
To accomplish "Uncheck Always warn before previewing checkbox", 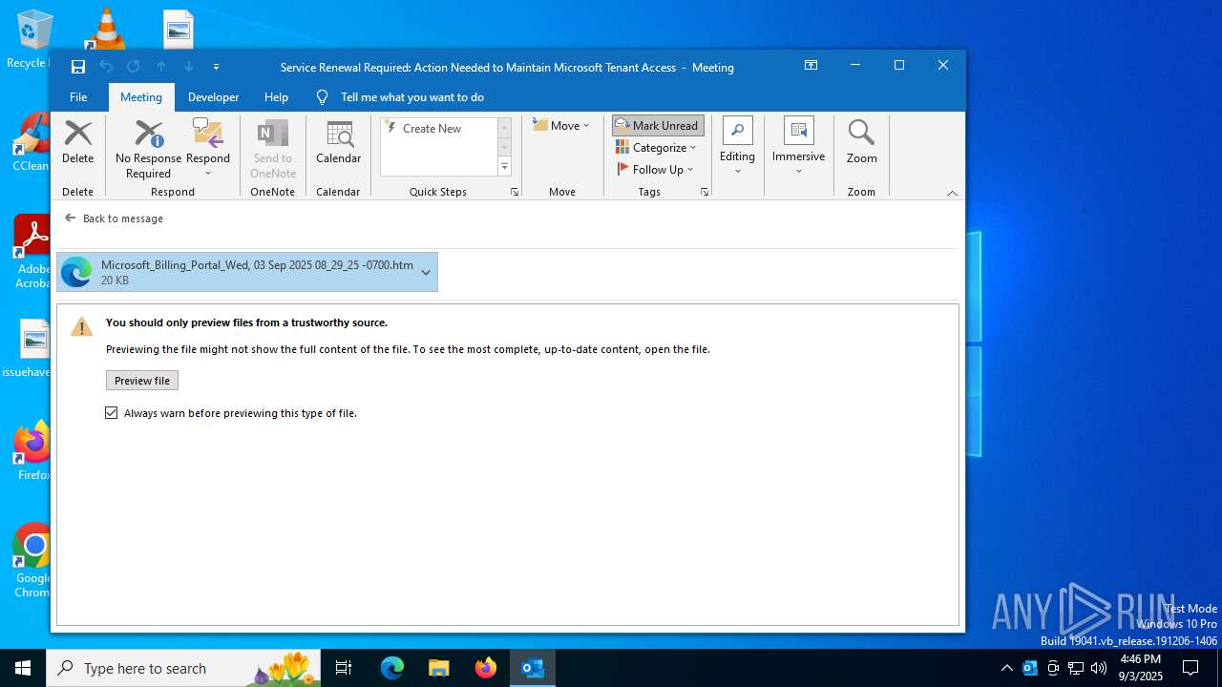I will point(112,413).
